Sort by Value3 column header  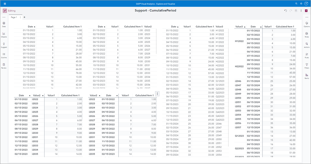(x=240, y=27)
